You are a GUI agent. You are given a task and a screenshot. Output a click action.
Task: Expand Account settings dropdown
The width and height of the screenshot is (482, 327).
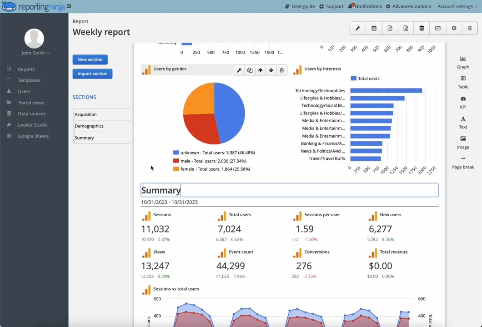click(x=457, y=6)
